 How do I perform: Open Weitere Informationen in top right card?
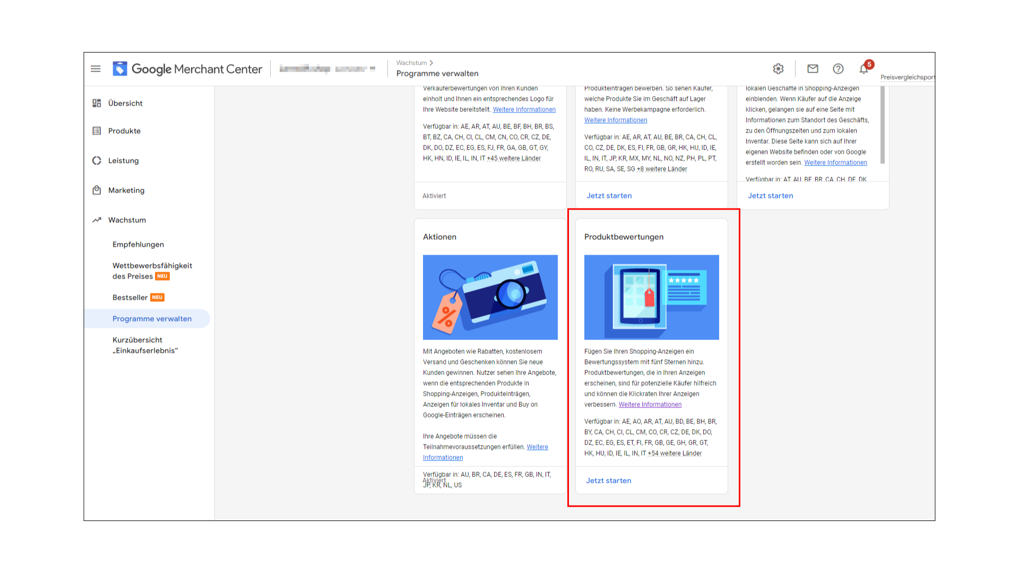[835, 163]
